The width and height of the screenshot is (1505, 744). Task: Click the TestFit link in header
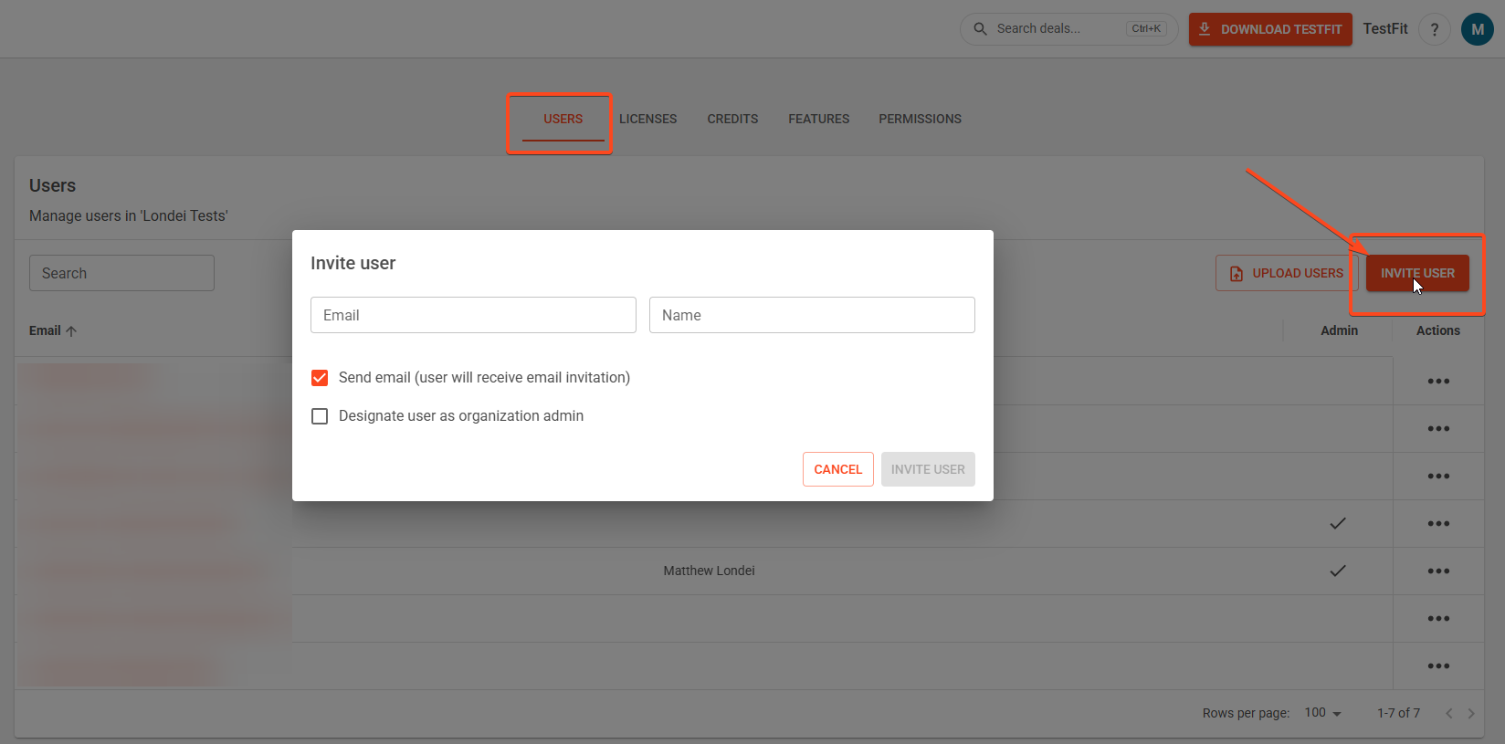(1385, 29)
